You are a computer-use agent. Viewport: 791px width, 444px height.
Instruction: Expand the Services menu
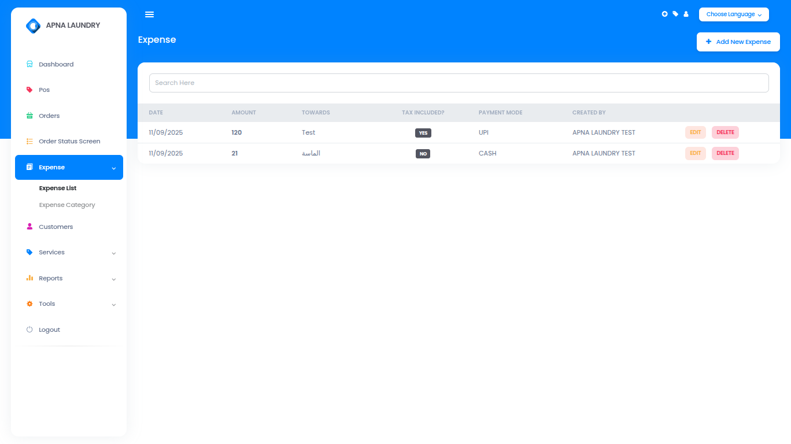coord(113,253)
